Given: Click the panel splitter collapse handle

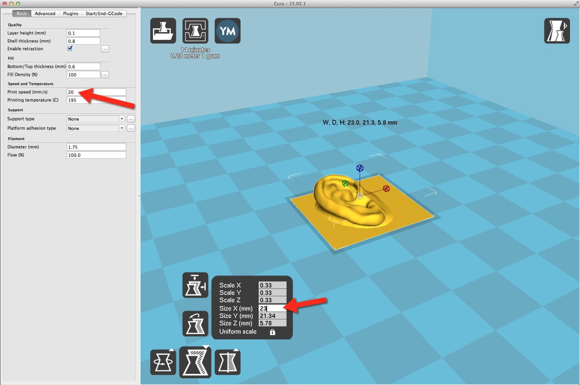Looking at the screenshot, I should pos(139,196).
